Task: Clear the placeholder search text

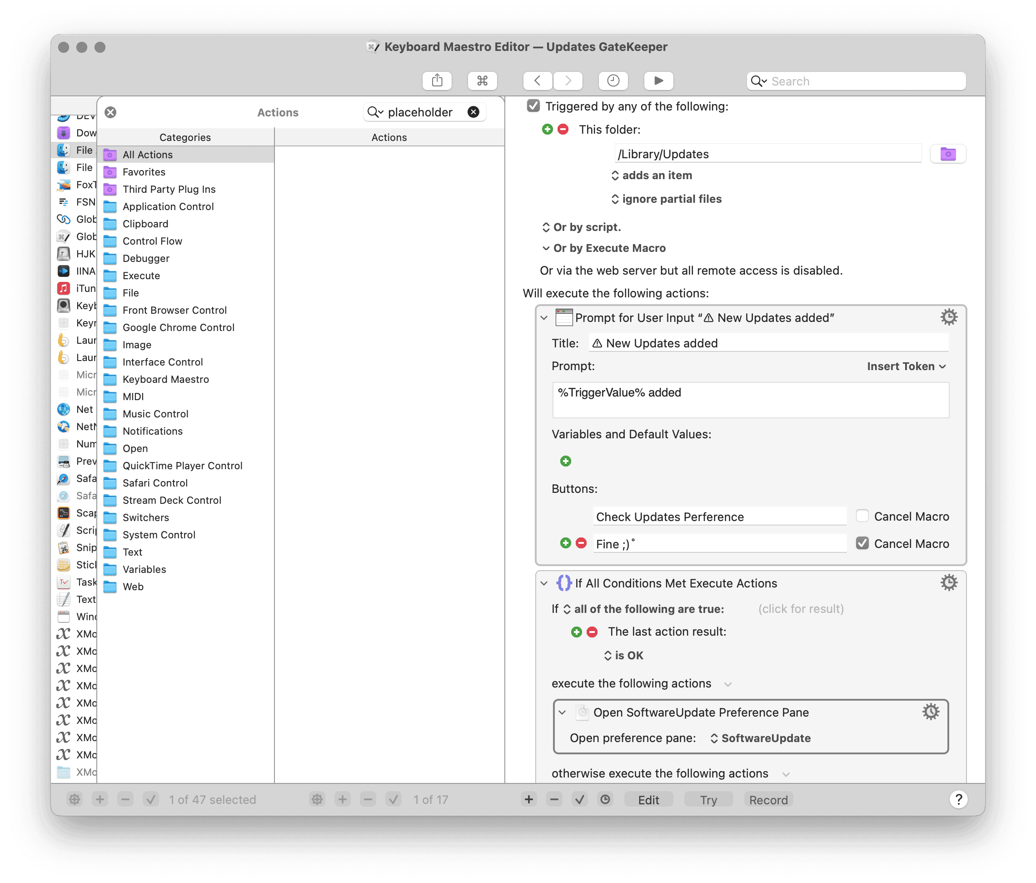Action: [473, 112]
